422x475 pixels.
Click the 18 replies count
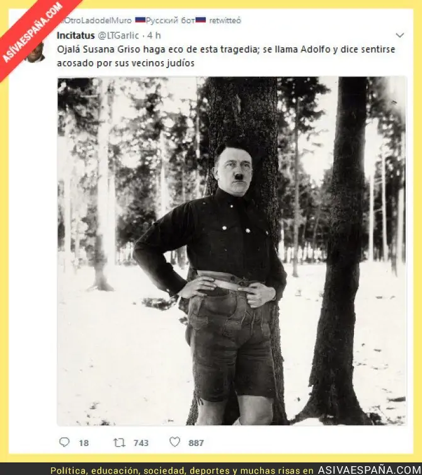(x=84, y=444)
